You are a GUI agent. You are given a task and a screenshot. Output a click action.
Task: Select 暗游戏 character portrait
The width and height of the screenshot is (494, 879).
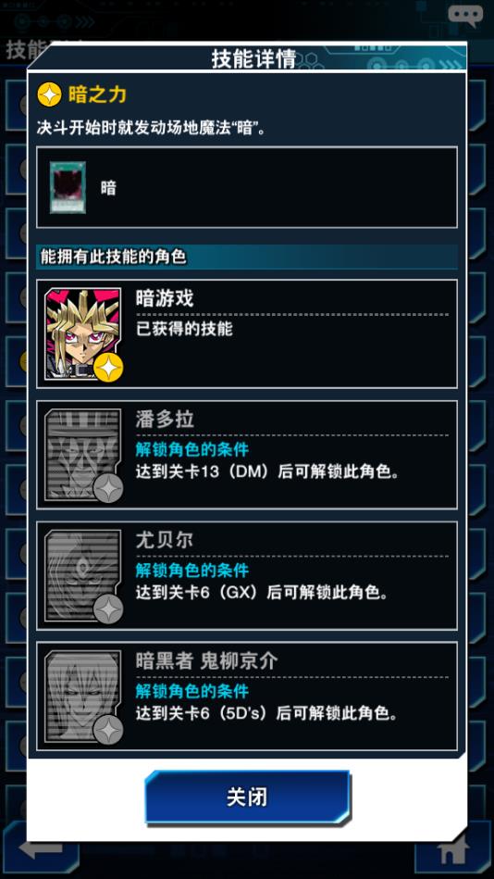(x=82, y=333)
